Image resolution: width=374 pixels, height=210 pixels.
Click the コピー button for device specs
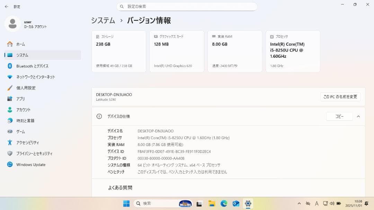point(339,116)
